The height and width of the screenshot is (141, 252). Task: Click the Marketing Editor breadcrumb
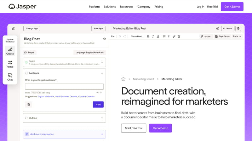click(172, 79)
